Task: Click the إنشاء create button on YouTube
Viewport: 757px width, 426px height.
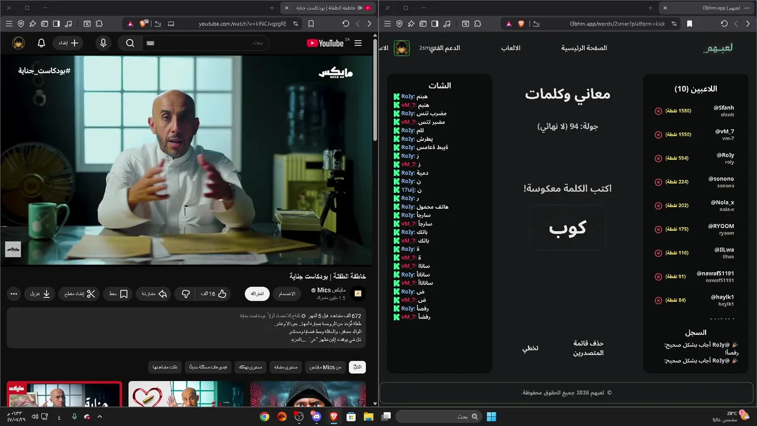Action: pyautogui.click(x=67, y=43)
